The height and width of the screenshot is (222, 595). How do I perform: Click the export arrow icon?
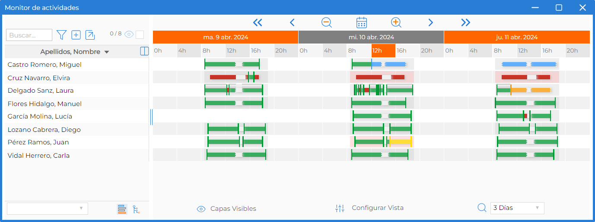(90, 35)
